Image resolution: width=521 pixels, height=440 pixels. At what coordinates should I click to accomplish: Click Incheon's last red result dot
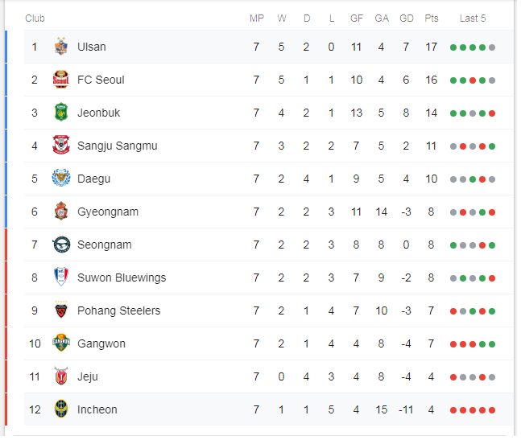coord(492,410)
